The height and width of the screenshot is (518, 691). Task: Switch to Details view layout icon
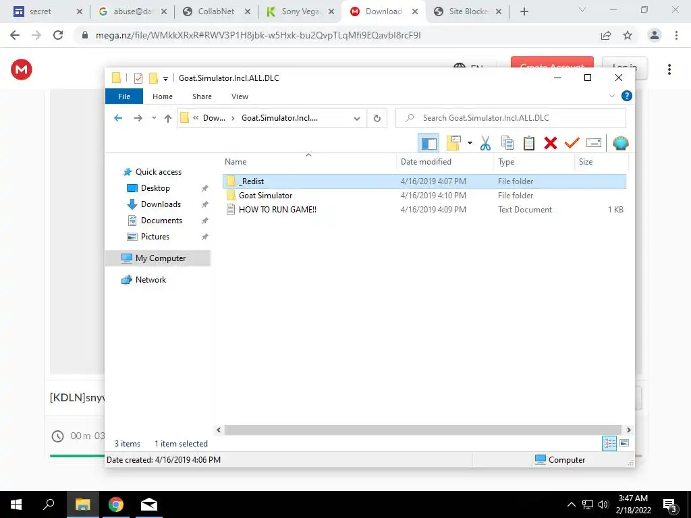coord(609,444)
